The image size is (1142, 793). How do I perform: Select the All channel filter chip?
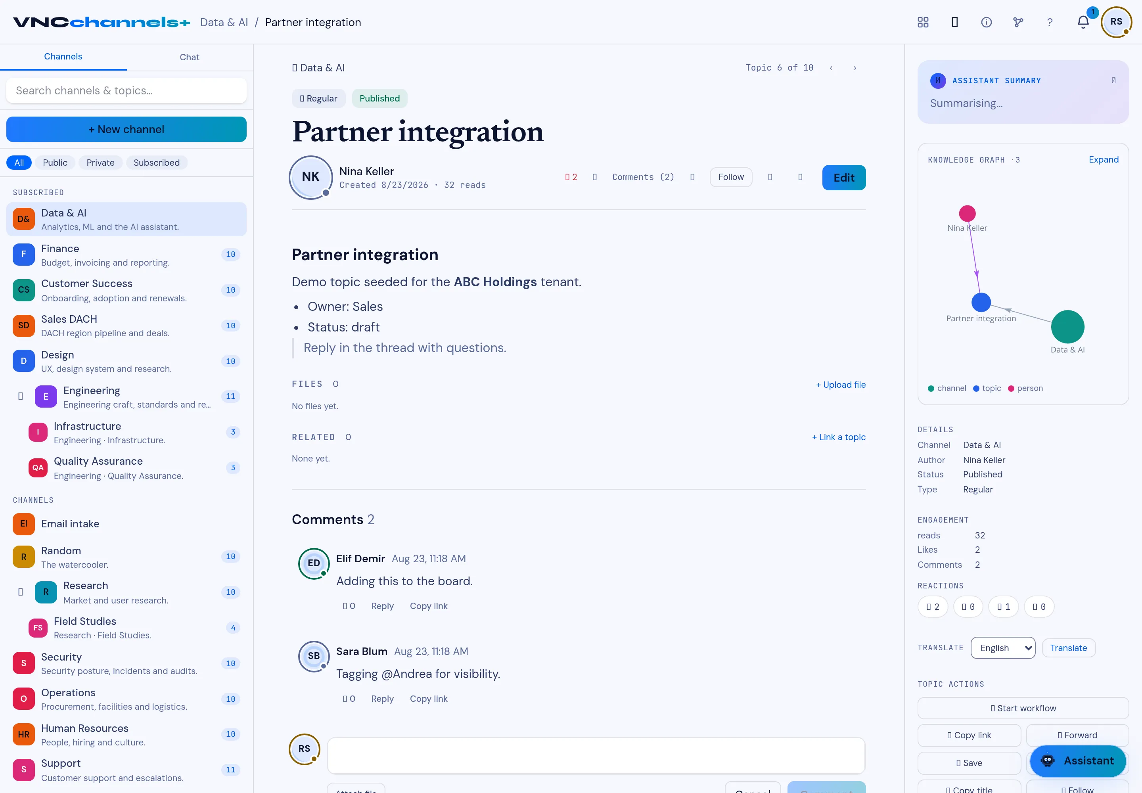pyautogui.click(x=19, y=163)
